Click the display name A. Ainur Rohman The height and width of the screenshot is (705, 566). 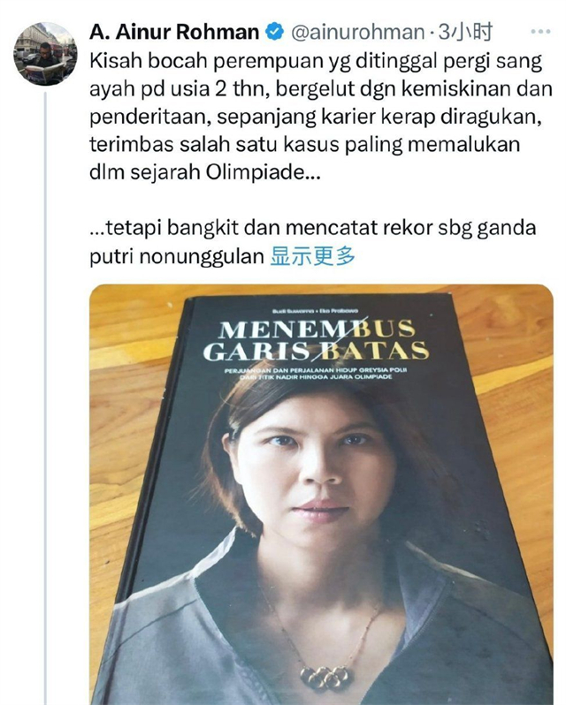(174, 33)
